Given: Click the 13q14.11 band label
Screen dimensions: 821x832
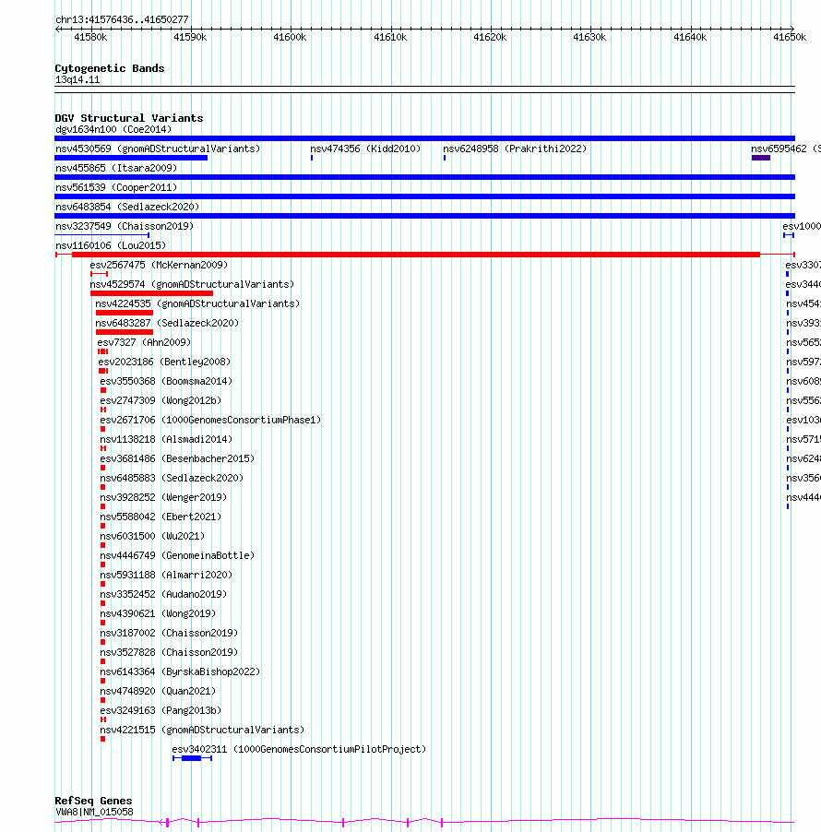Looking at the screenshot, I should click(77, 80).
